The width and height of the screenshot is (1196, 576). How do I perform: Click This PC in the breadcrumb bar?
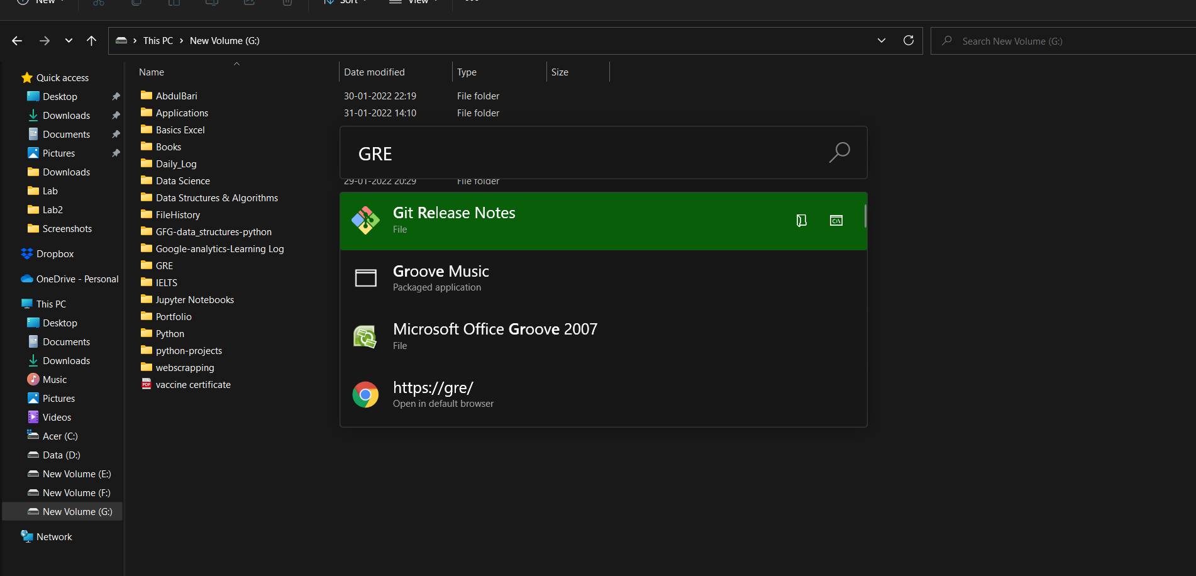[x=158, y=40]
